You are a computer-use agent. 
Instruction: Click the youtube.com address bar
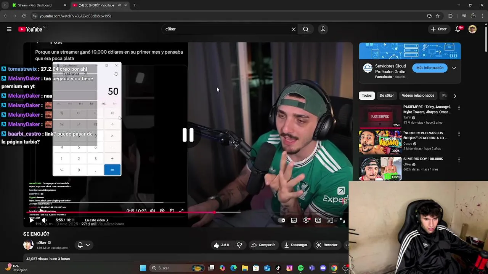click(229, 16)
